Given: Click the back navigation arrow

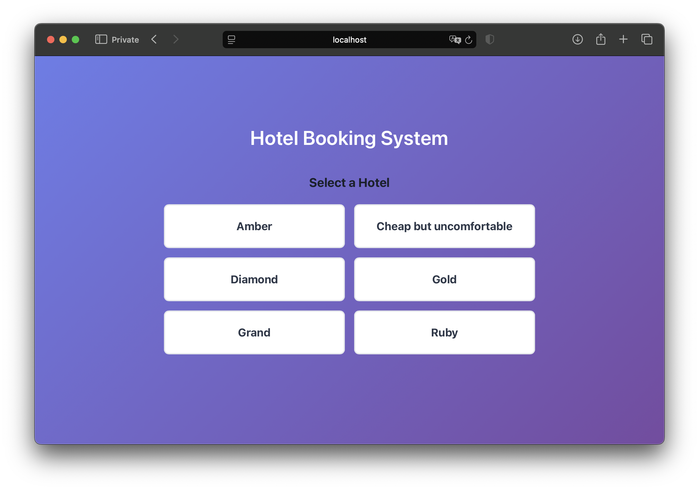Looking at the screenshot, I should point(154,39).
